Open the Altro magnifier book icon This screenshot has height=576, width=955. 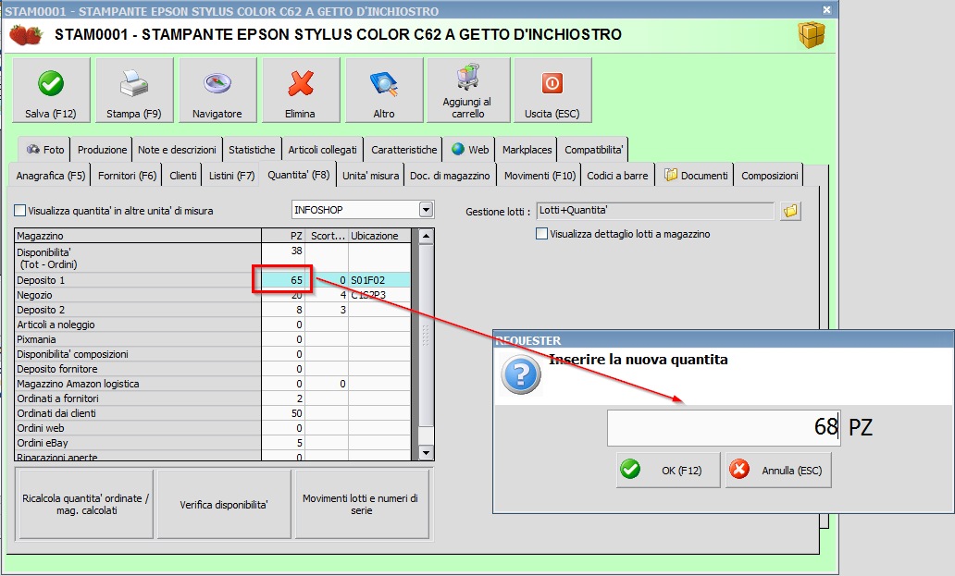(x=384, y=83)
